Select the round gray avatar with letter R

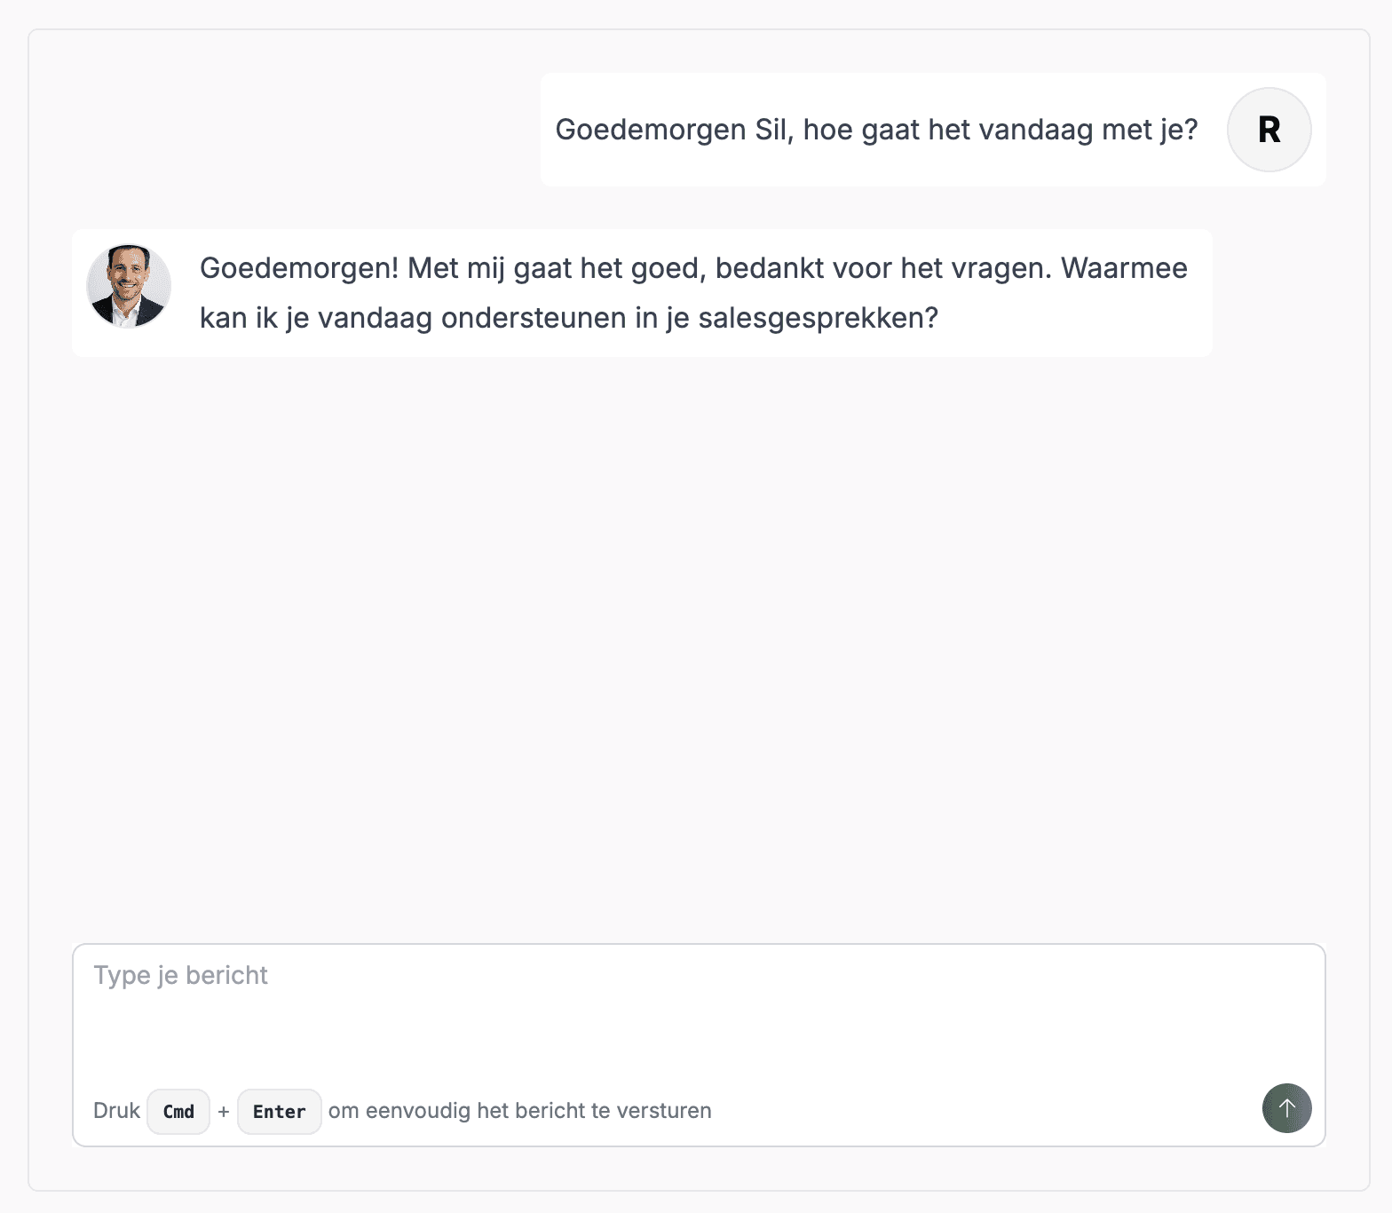[x=1268, y=130]
